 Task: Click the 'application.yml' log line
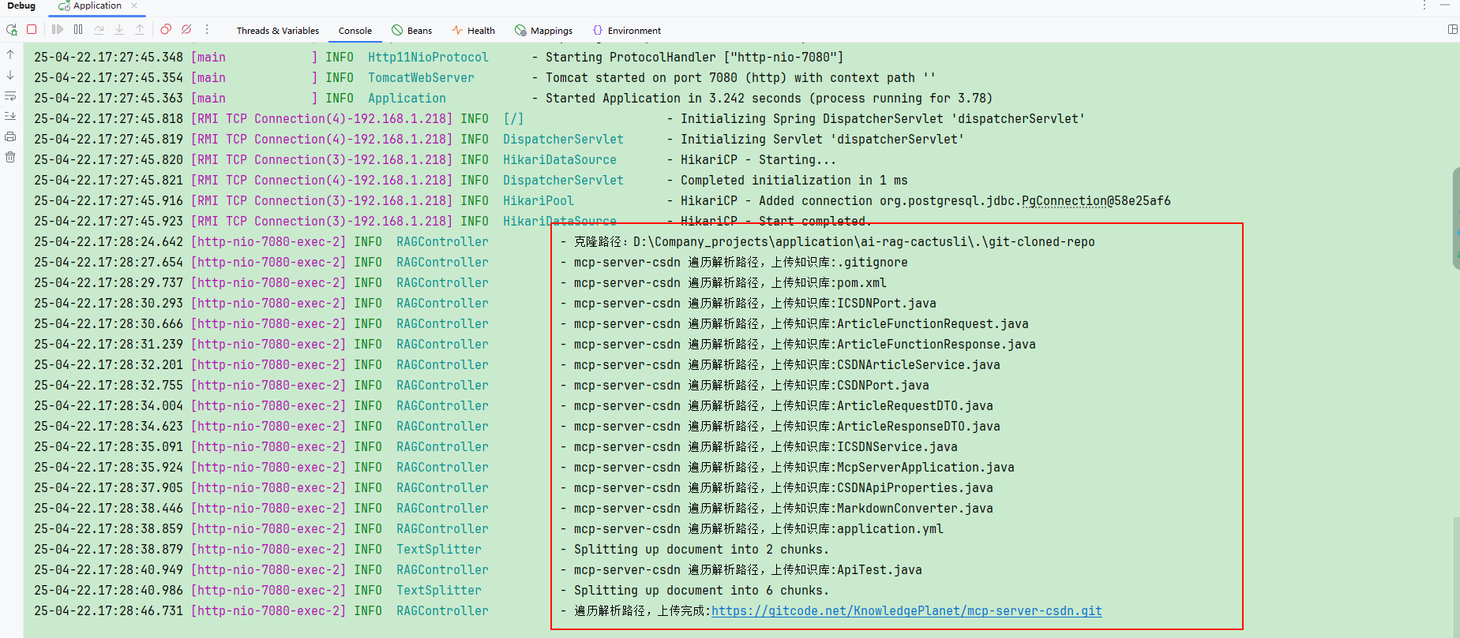(x=751, y=529)
